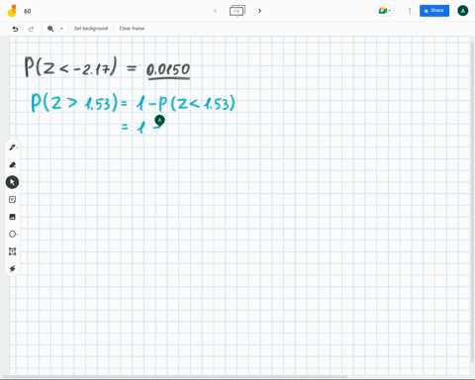Click Set background
This screenshot has width=475, height=380.
(x=91, y=29)
